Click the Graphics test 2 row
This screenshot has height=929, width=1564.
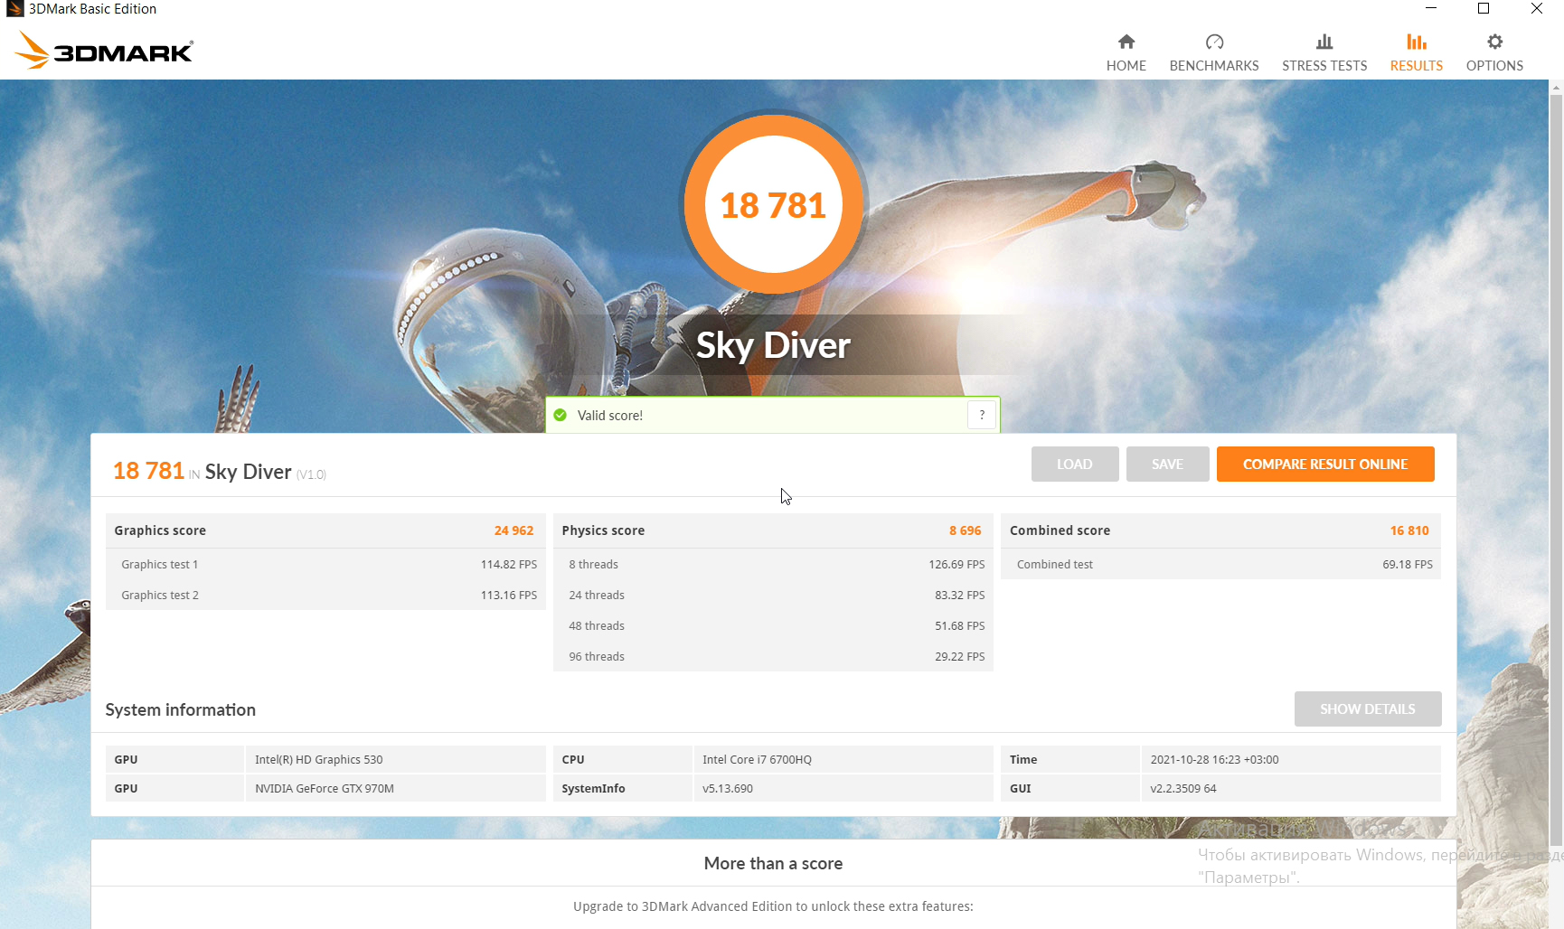coord(325,595)
